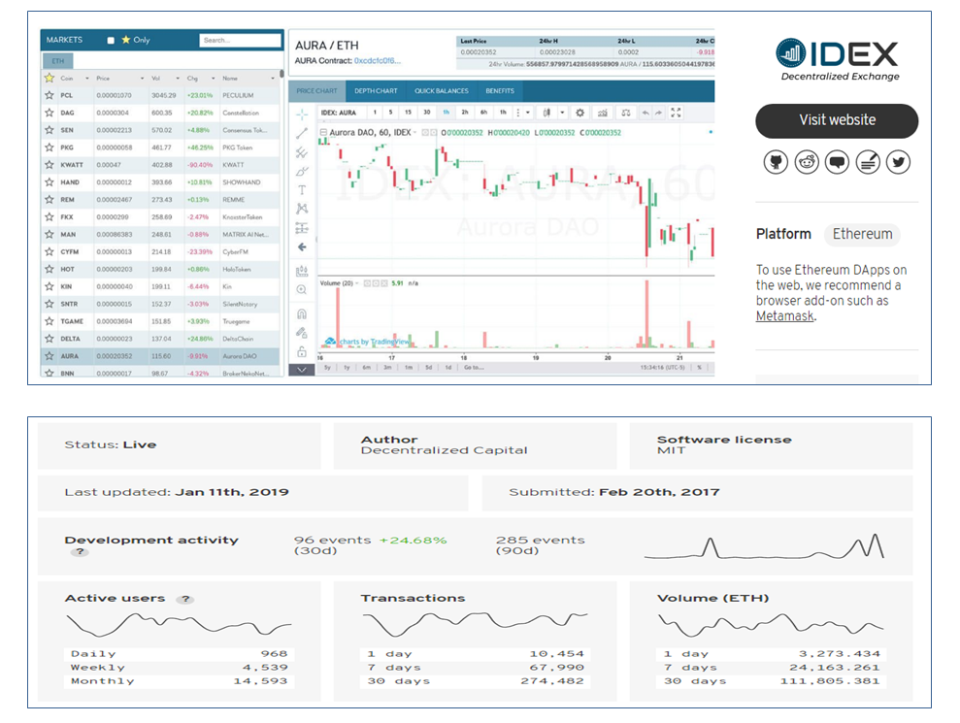The image size is (960, 723).
Task: Click Go to... date button
Action: coord(474,367)
